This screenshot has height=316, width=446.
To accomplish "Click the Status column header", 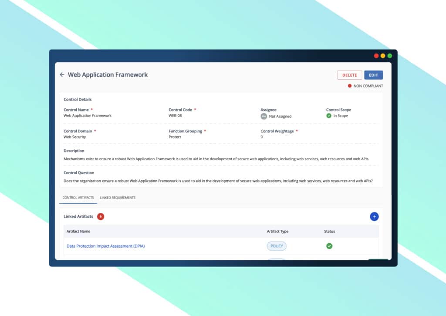I will pyautogui.click(x=329, y=231).
